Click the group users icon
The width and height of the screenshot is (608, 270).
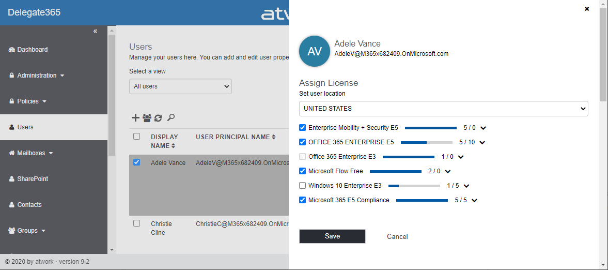point(147,118)
